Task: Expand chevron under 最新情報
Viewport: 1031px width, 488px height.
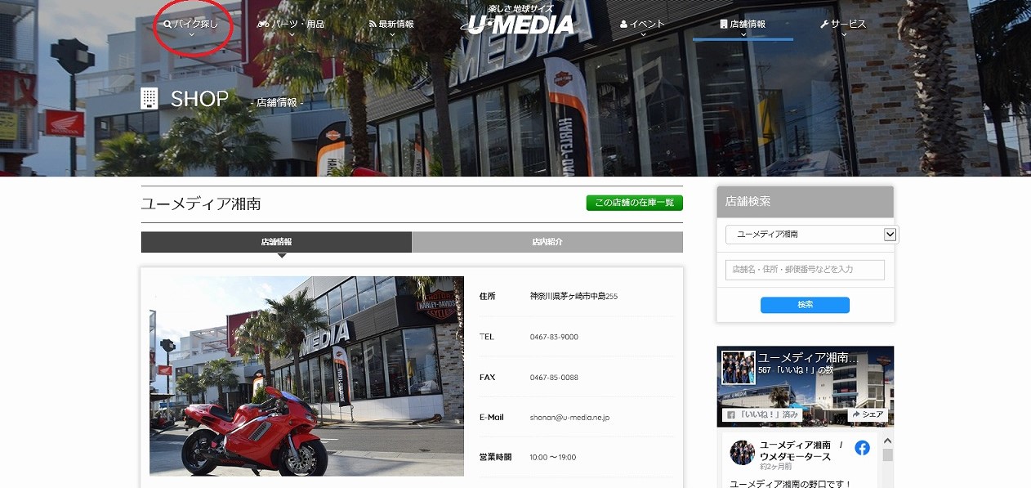Action: 391,35
